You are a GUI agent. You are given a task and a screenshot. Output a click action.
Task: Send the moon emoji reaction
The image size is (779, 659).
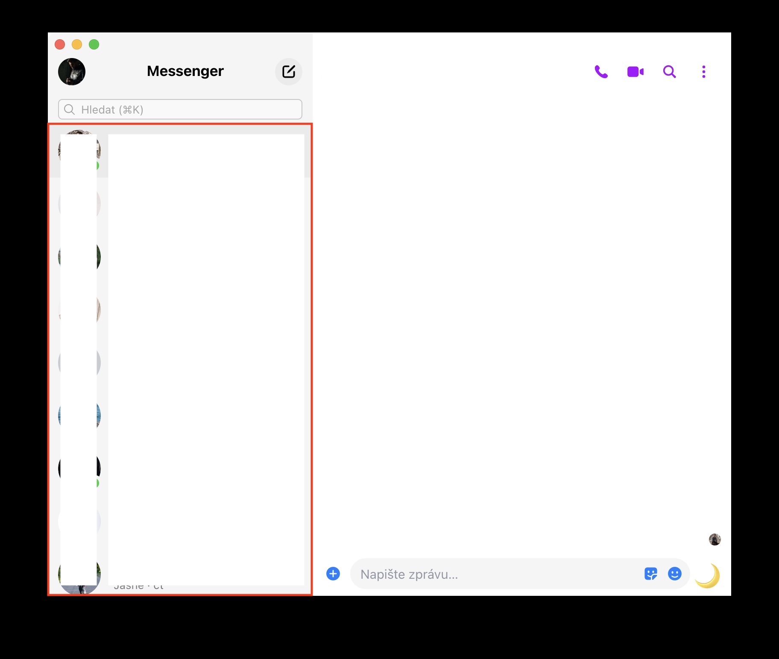coord(708,575)
